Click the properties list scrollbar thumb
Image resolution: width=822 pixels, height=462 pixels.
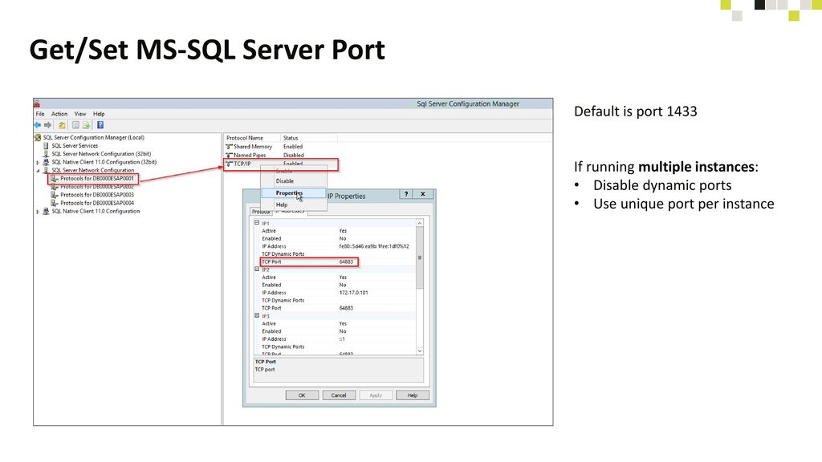point(419,257)
